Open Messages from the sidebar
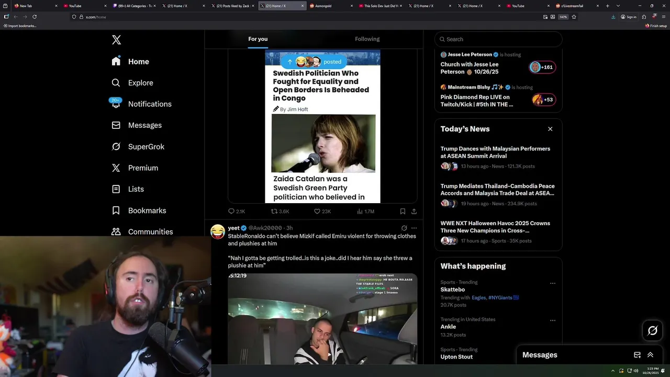 [x=137, y=125]
